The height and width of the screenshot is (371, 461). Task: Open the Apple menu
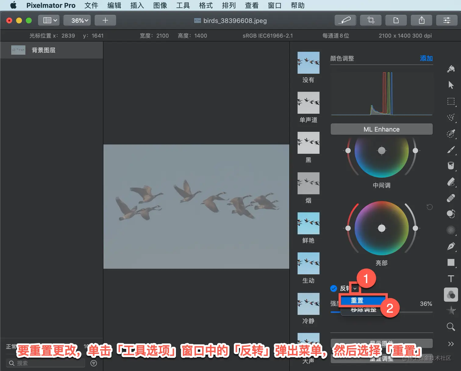[x=13, y=5]
